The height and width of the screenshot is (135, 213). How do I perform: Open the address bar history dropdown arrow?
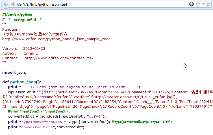[203, 4]
